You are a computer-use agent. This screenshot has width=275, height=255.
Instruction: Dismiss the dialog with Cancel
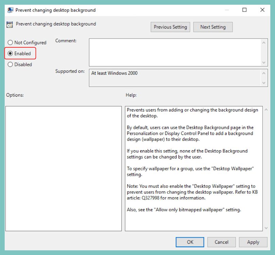coord(221,242)
